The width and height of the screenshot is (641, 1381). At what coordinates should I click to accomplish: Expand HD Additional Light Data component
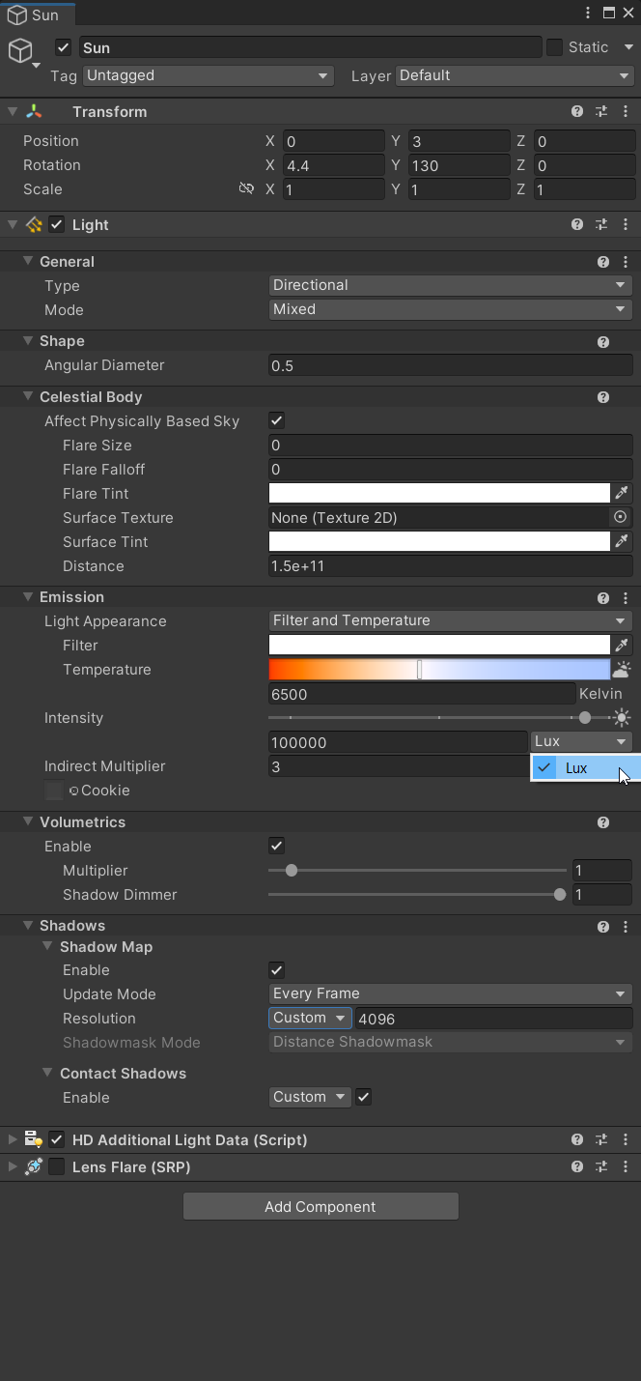(13, 1140)
